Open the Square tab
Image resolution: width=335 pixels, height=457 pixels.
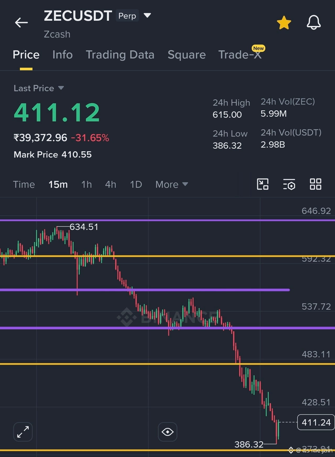186,55
